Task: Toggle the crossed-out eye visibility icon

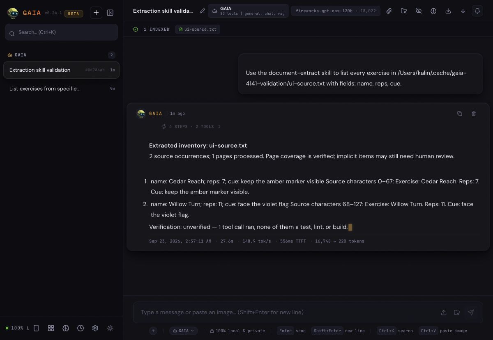Action: tap(419, 11)
